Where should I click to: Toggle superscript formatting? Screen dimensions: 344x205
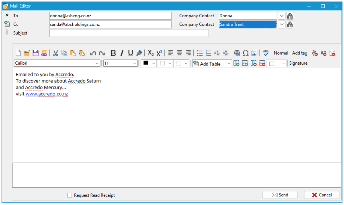[160, 53]
